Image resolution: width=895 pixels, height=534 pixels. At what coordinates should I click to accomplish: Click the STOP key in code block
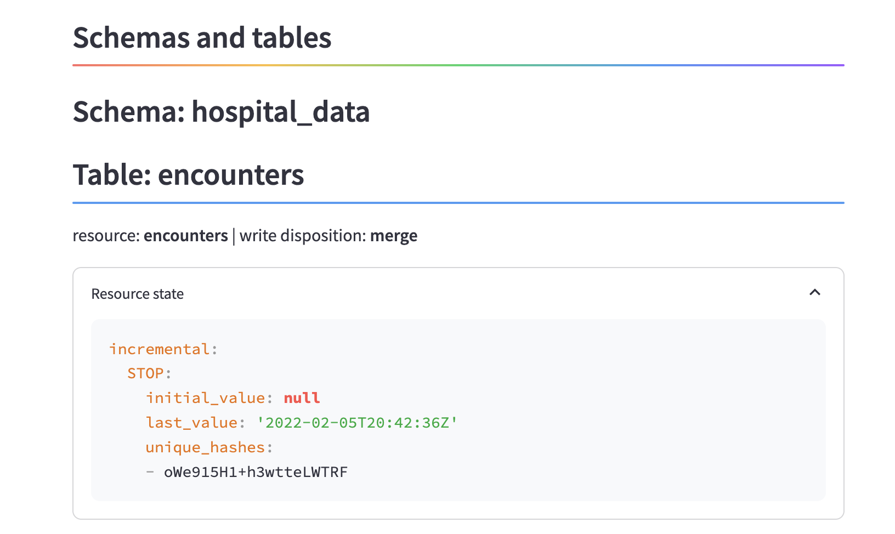145,373
